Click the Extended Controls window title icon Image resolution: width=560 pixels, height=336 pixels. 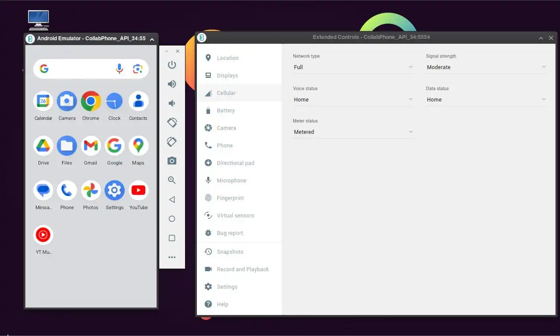201,38
